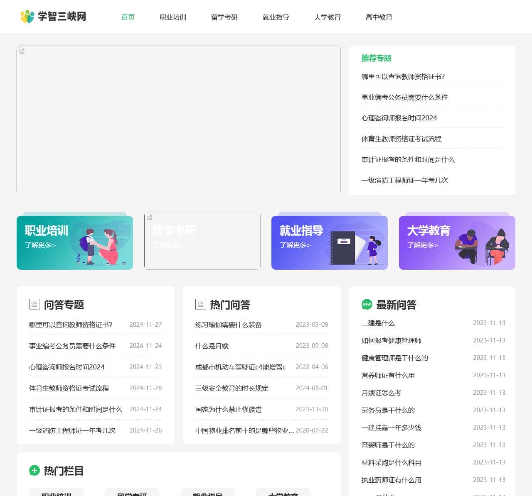
Task: Click the 学智三峡网 site logo
Action: (x=53, y=17)
